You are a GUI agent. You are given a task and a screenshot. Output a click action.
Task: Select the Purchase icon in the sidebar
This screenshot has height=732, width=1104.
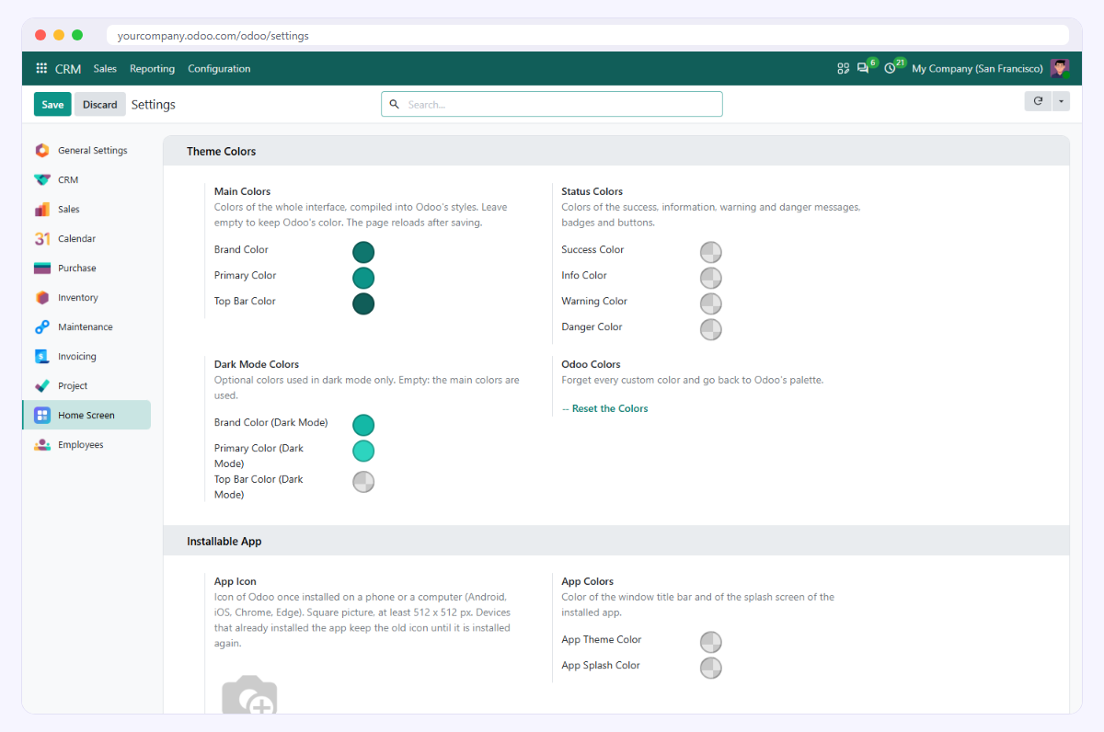42,269
